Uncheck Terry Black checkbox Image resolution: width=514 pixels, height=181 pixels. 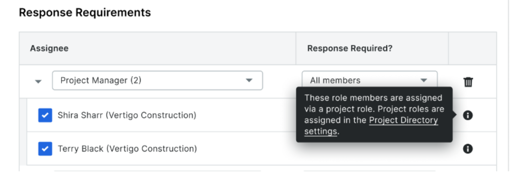[45, 149]
